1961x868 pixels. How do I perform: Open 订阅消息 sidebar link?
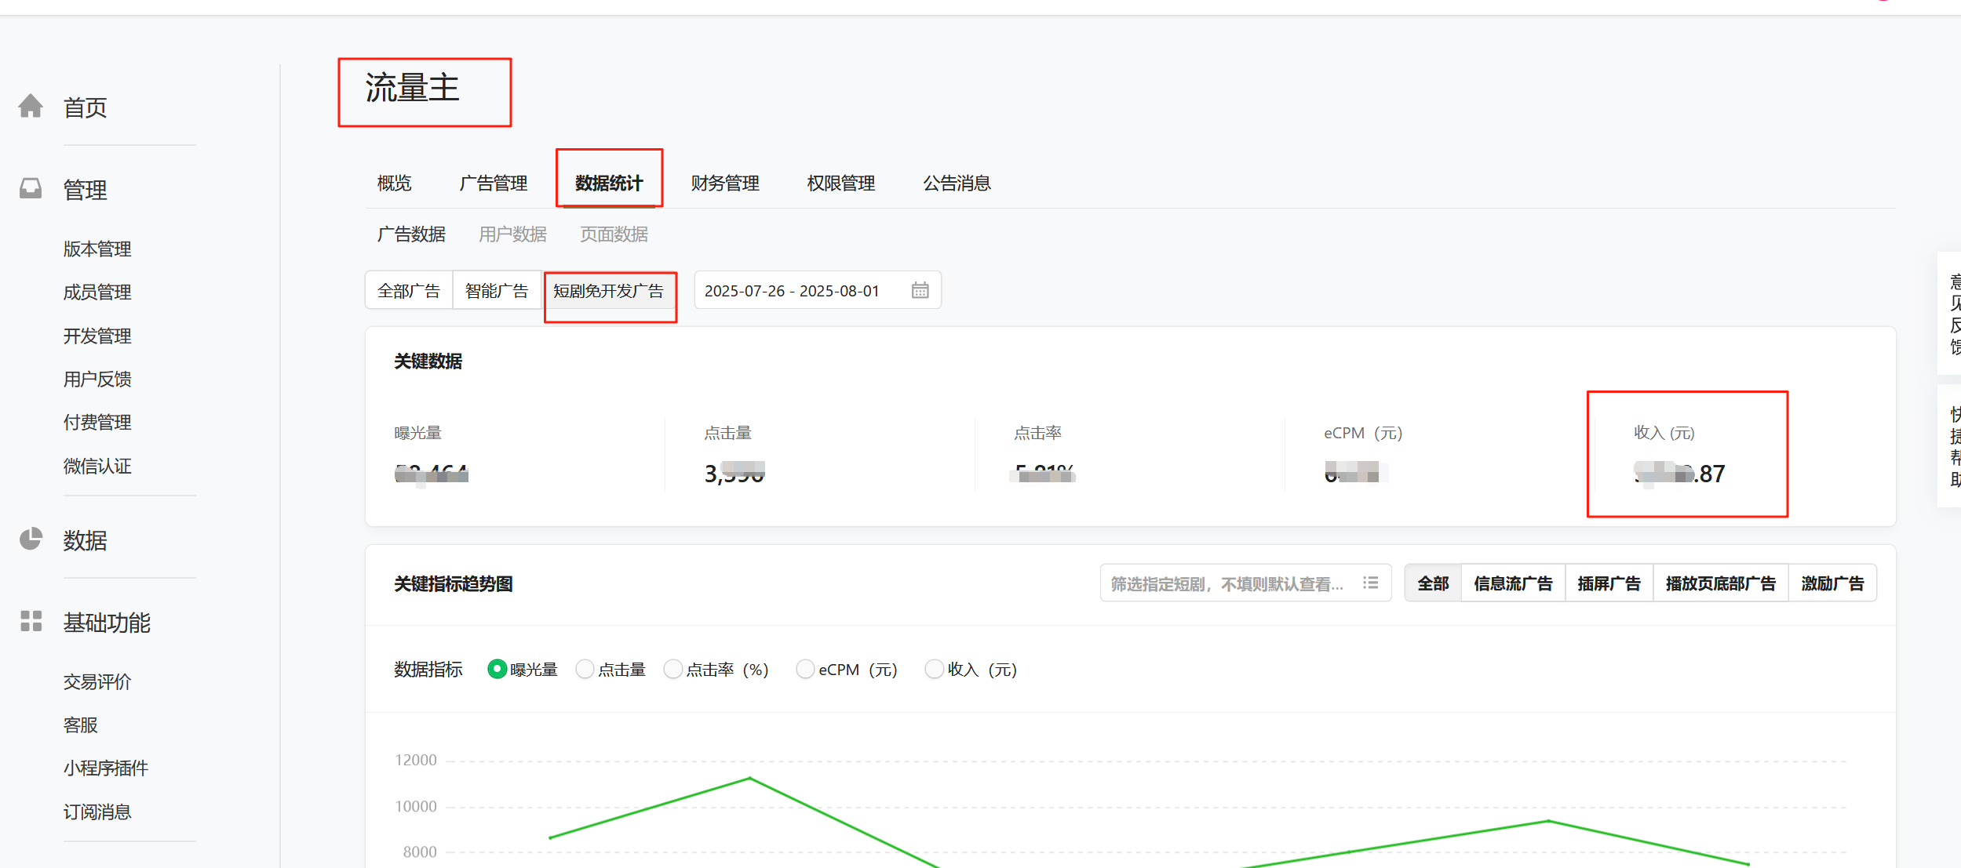[97, 812]
